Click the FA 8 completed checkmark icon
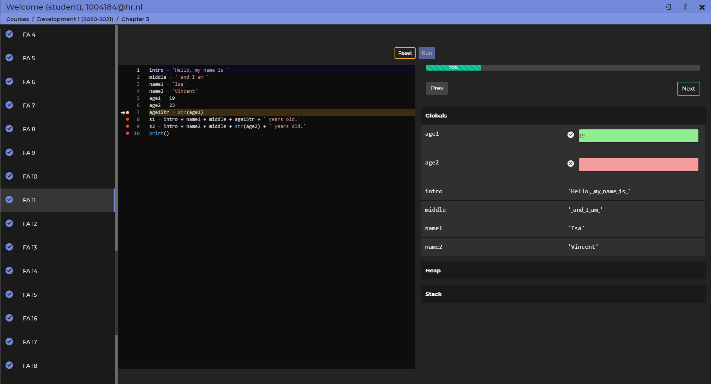This screenshot has width=711, height=384. [x=10, y=129]
